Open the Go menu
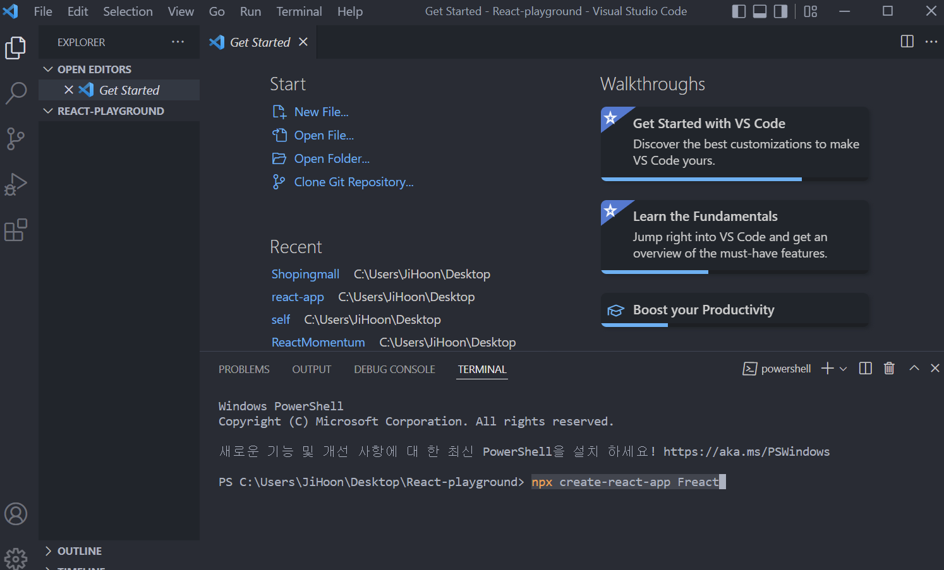944x570 pixels. pos(217,11)
